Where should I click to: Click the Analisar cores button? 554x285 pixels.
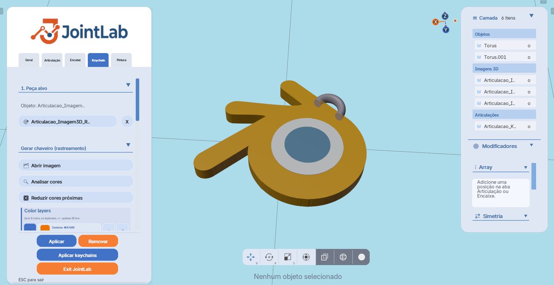pyautogui.click(x=76, y=182)
